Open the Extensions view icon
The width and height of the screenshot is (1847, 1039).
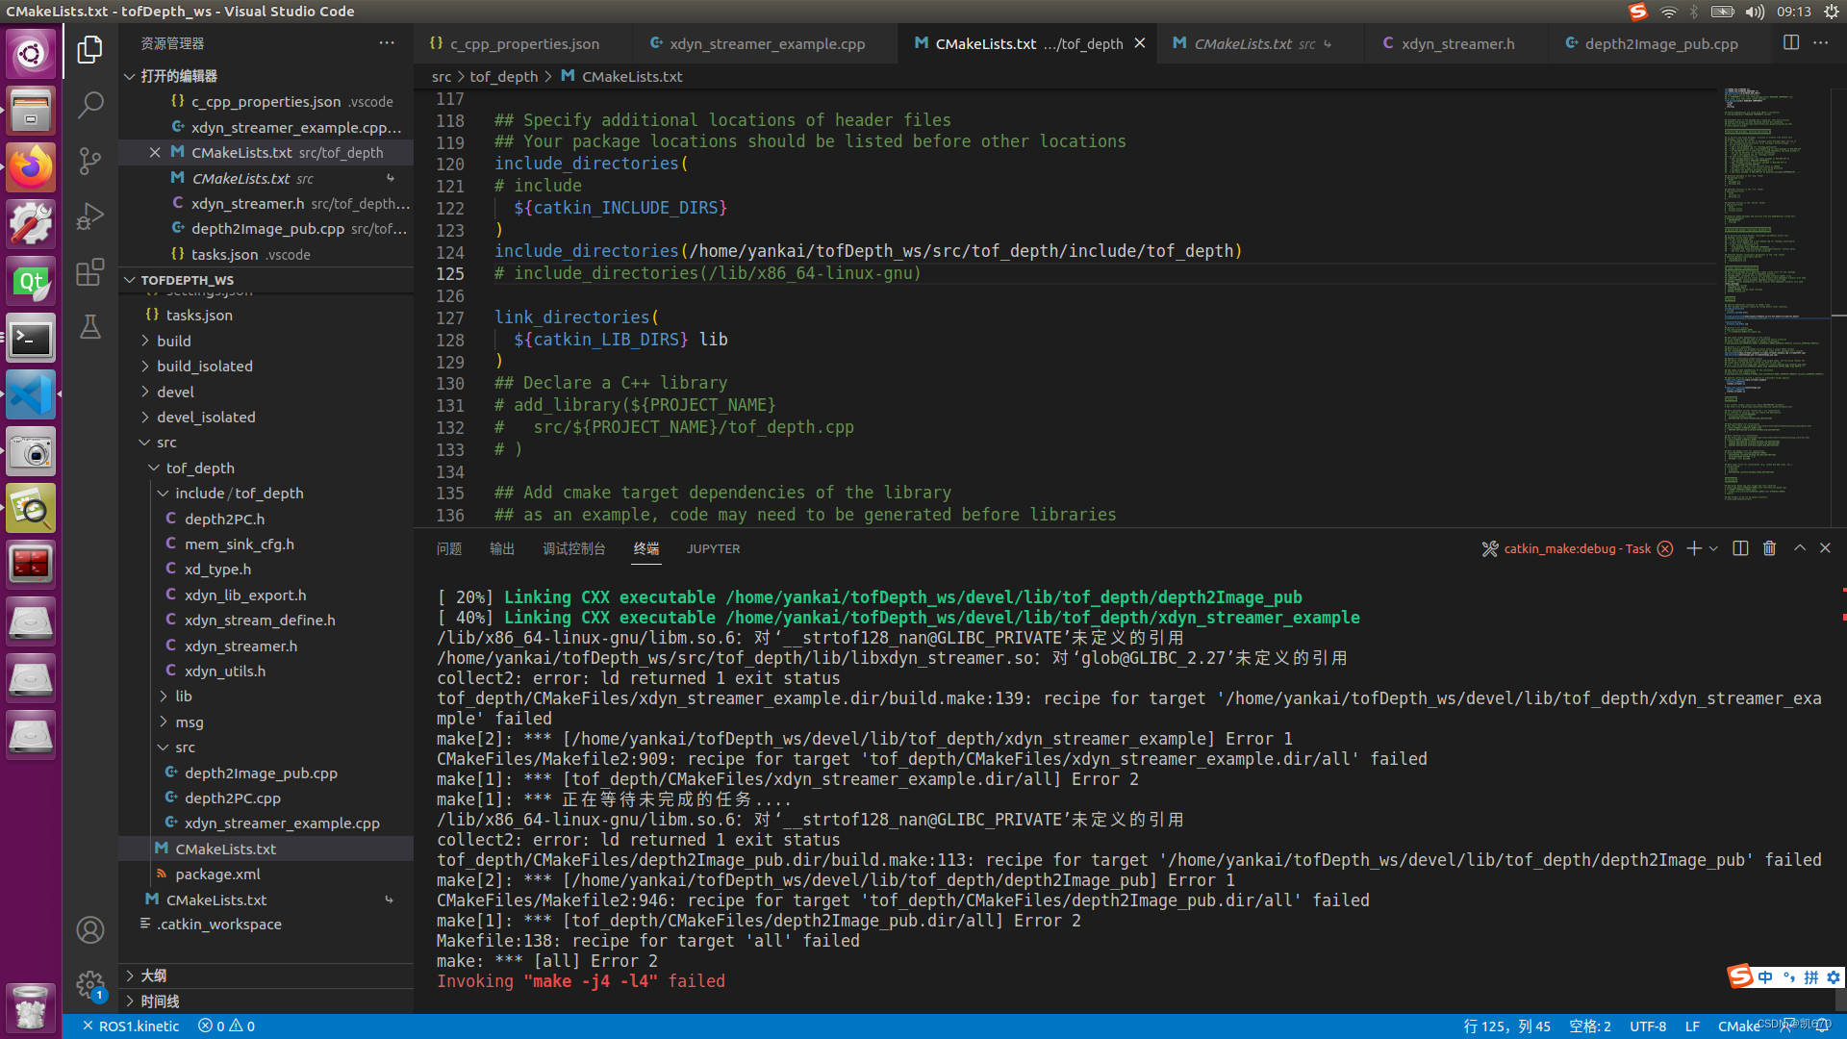coord(89,272)
